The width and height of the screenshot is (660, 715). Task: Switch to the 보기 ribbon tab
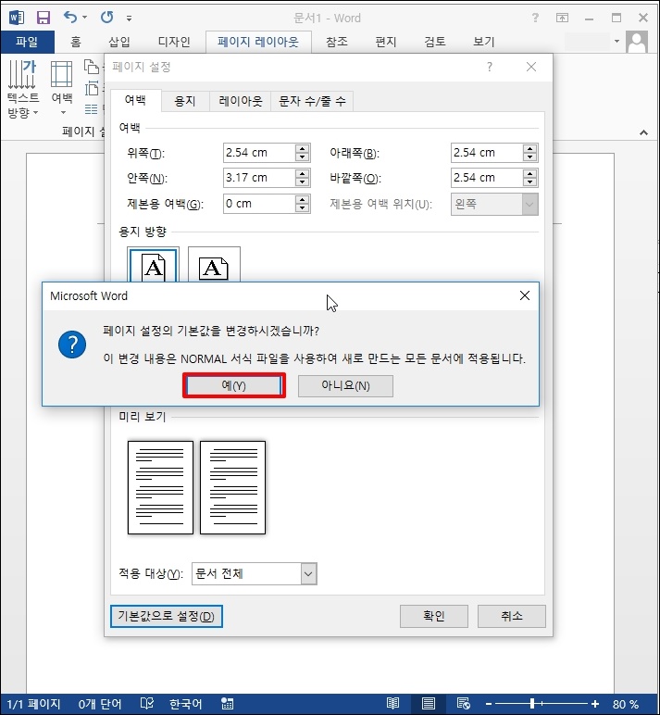tap(484, 42)
